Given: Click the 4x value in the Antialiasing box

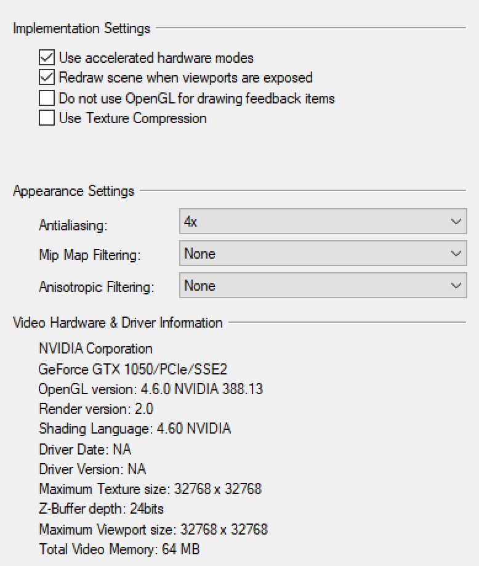Looking at the screenshot, I should click(x=191, y=221).
